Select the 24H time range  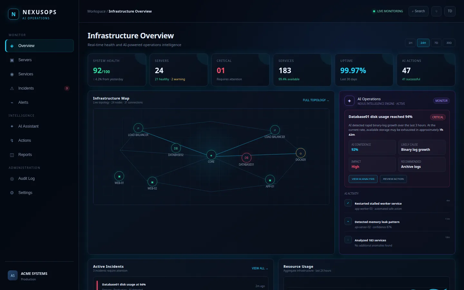tap(423, 43)
